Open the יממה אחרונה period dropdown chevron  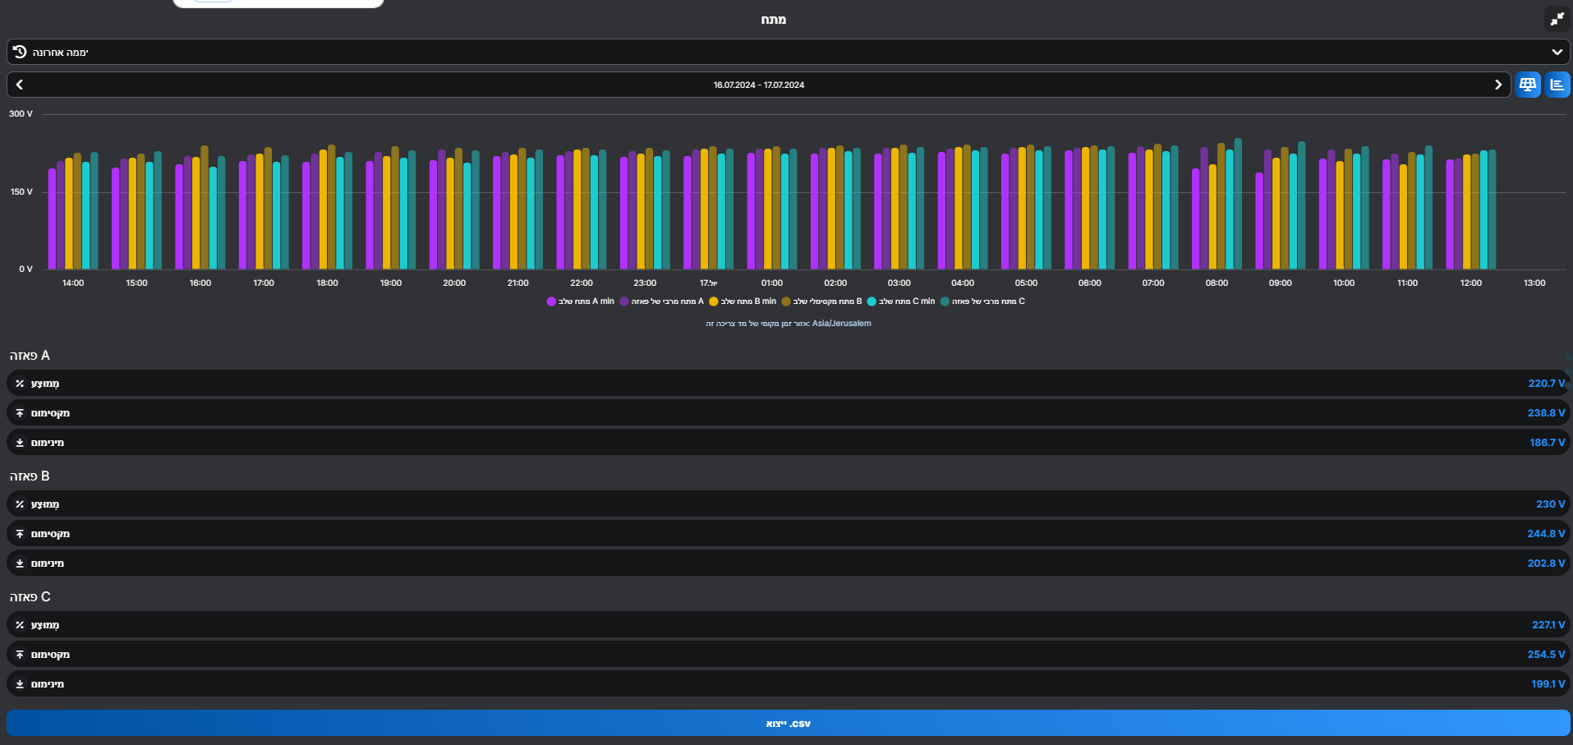[1557, 52]
